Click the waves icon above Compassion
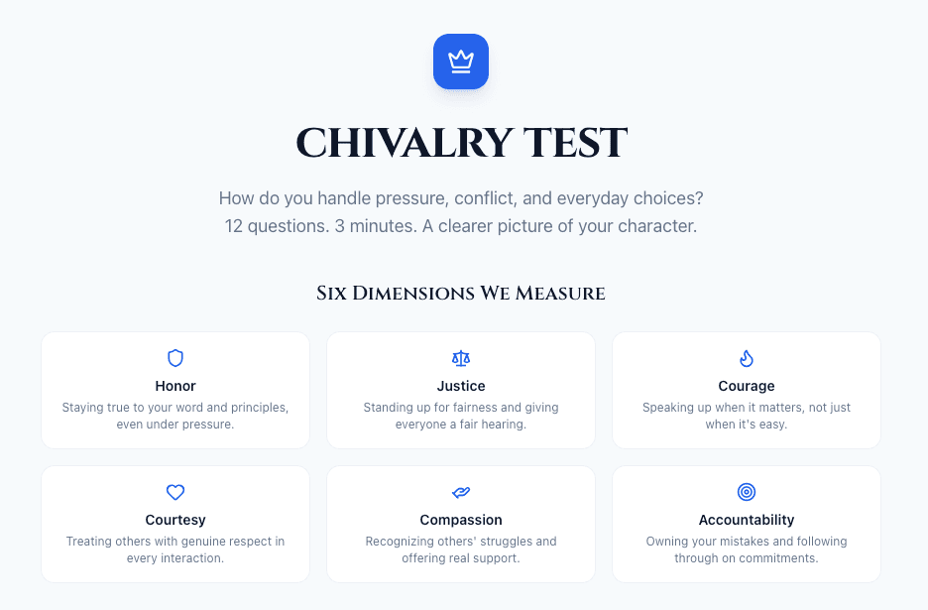This screenshot has width=928, height=610. click(x=461, y=492)
